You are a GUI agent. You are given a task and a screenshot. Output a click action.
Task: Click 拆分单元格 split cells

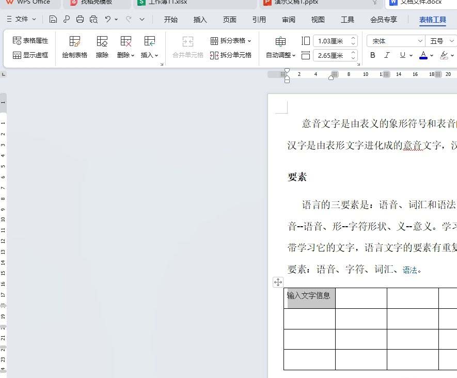click(x=230, y=55)
